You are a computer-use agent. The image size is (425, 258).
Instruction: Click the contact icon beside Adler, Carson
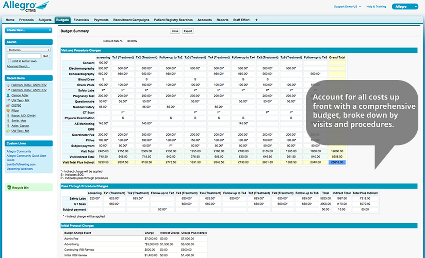click(8, 126)
